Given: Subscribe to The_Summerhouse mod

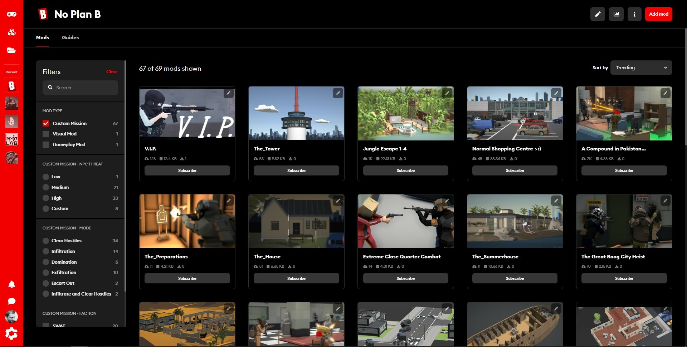Looking at the screenshot, I should [515, 278].
